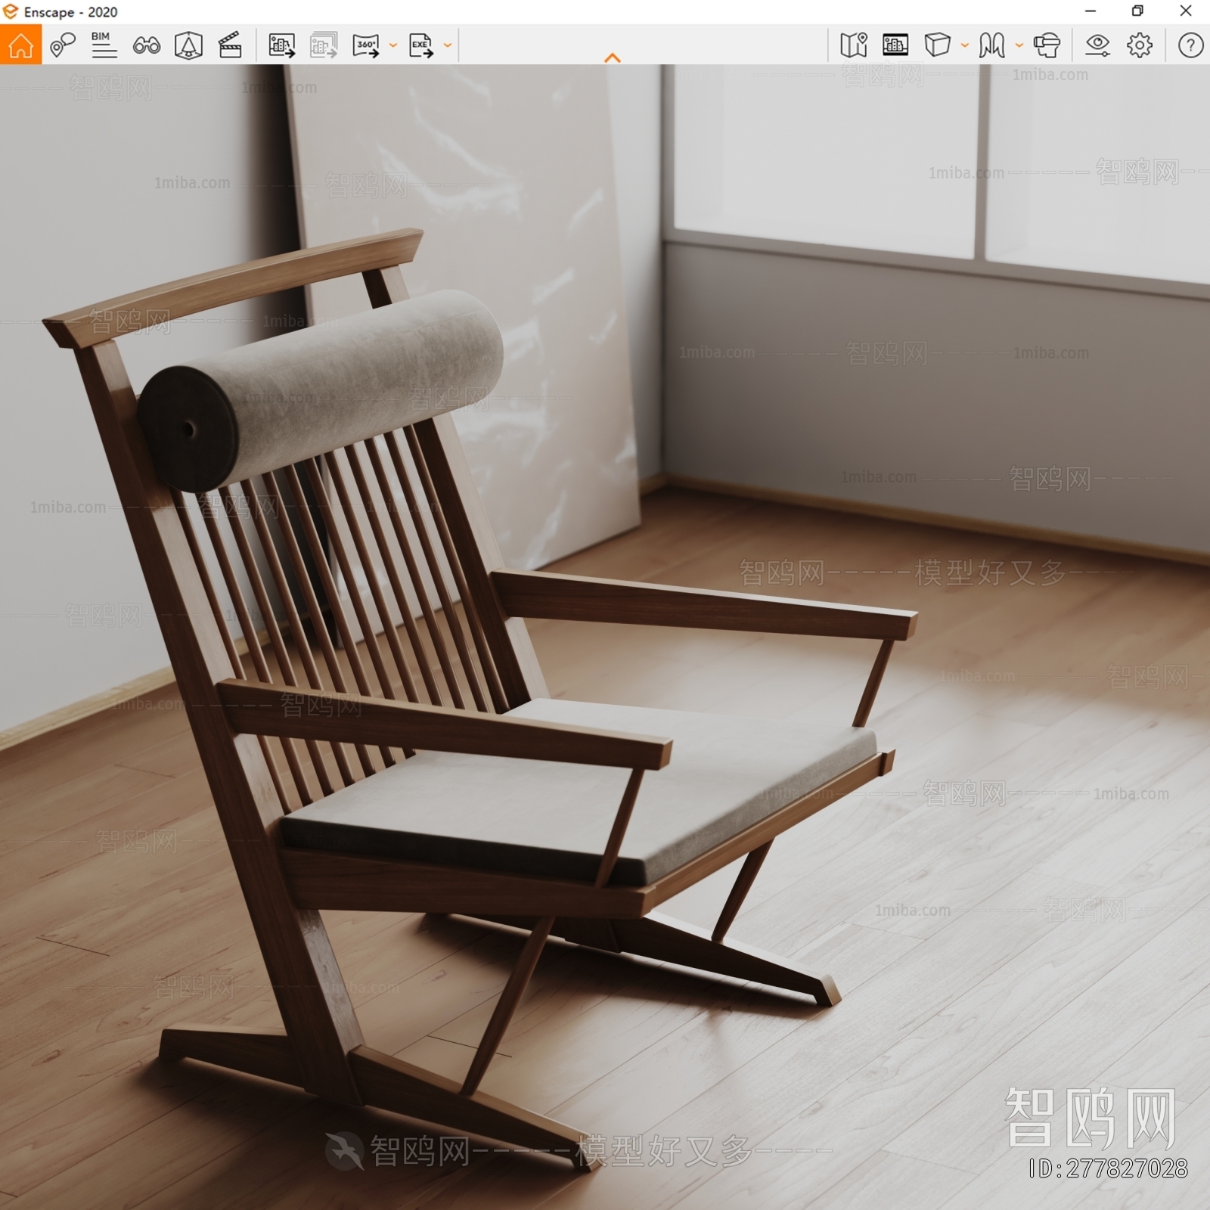Collapse the toolbar using the orange chevron
Viewport: 1210px width, 1210px height.
[613, 57]
